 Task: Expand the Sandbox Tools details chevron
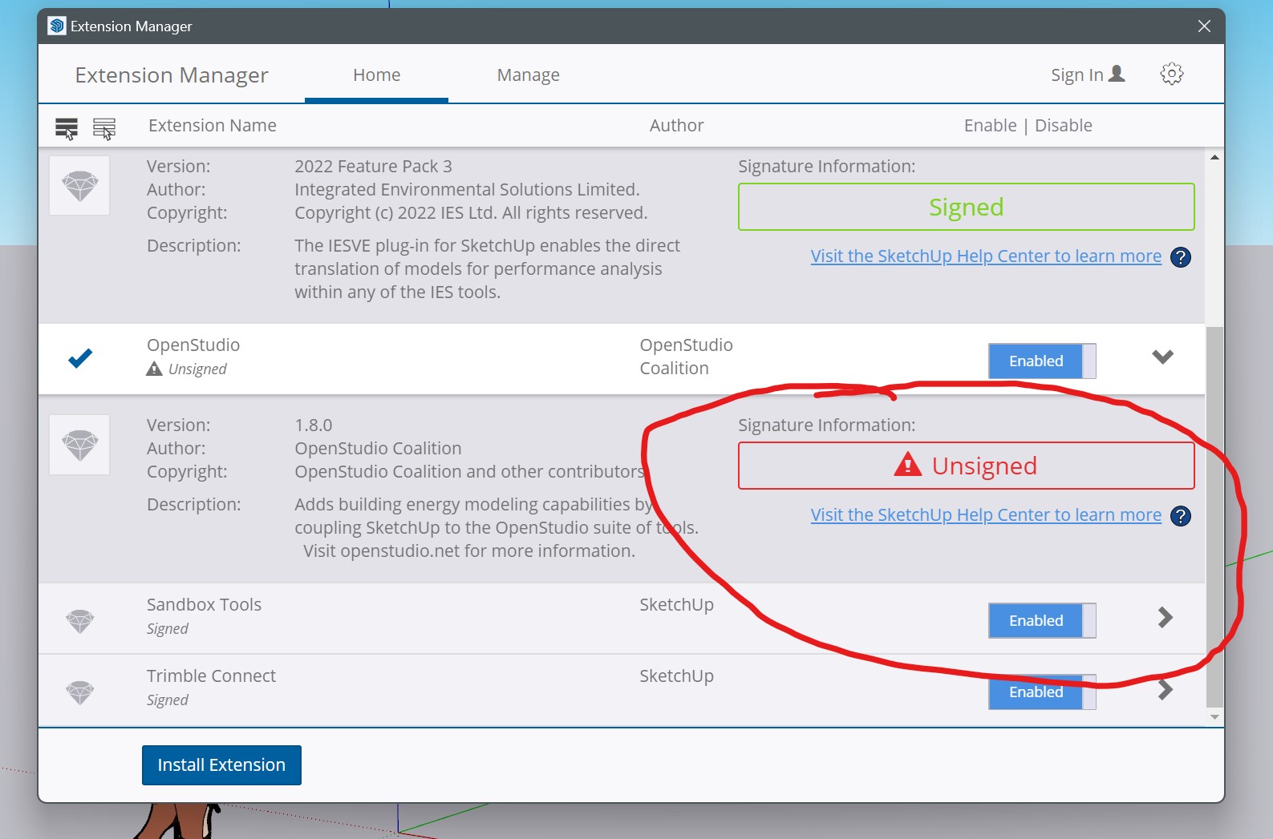pos(1166,617)
